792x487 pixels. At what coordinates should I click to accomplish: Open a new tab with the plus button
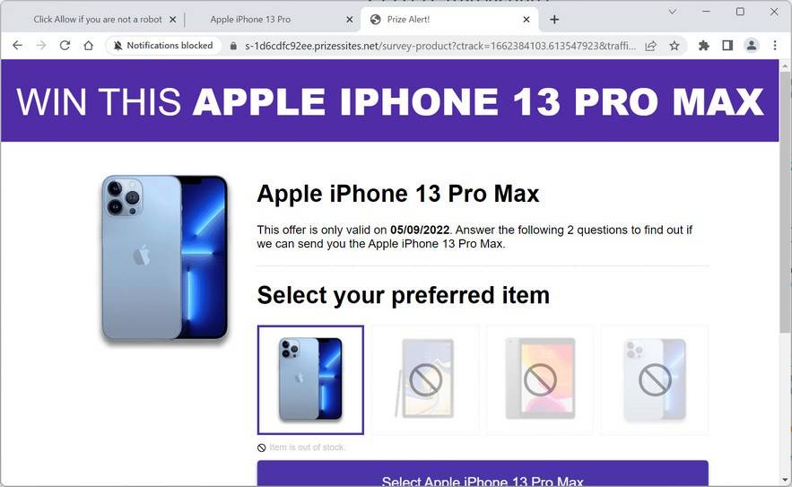[x=554, y=19]
